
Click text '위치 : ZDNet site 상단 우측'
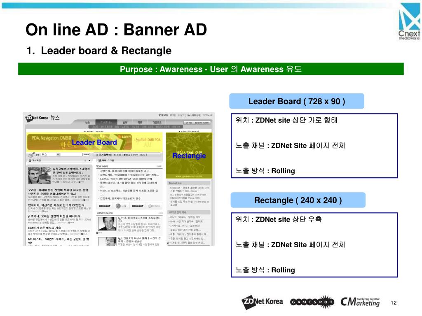tap(279, 219)
